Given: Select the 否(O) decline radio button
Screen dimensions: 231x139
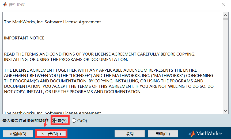Looking at the screenshot, I should click(x=74, y=121).
